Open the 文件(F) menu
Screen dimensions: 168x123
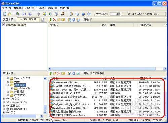pyautogui.click(x=6, y=8)
